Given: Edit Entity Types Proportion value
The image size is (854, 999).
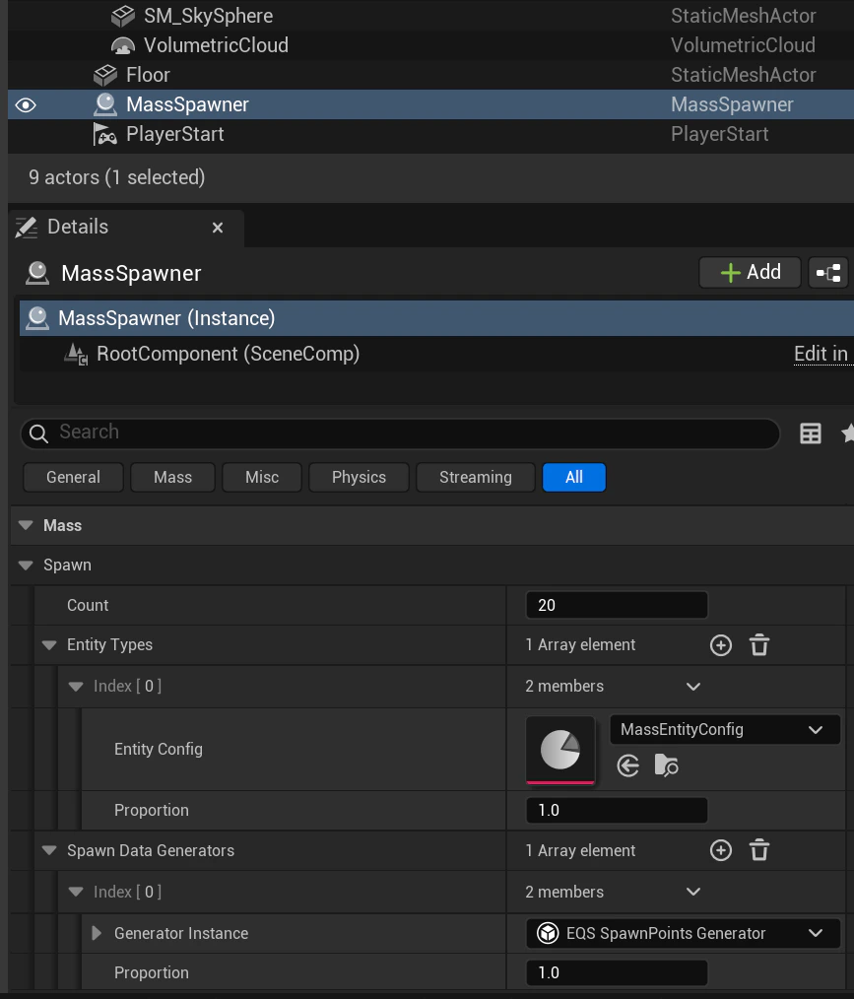Looking at the screenshot, I should pos(617,811).
